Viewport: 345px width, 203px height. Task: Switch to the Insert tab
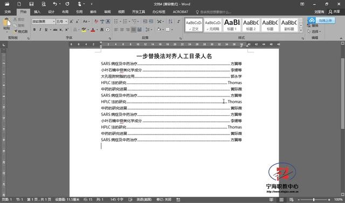click(37, 12)
